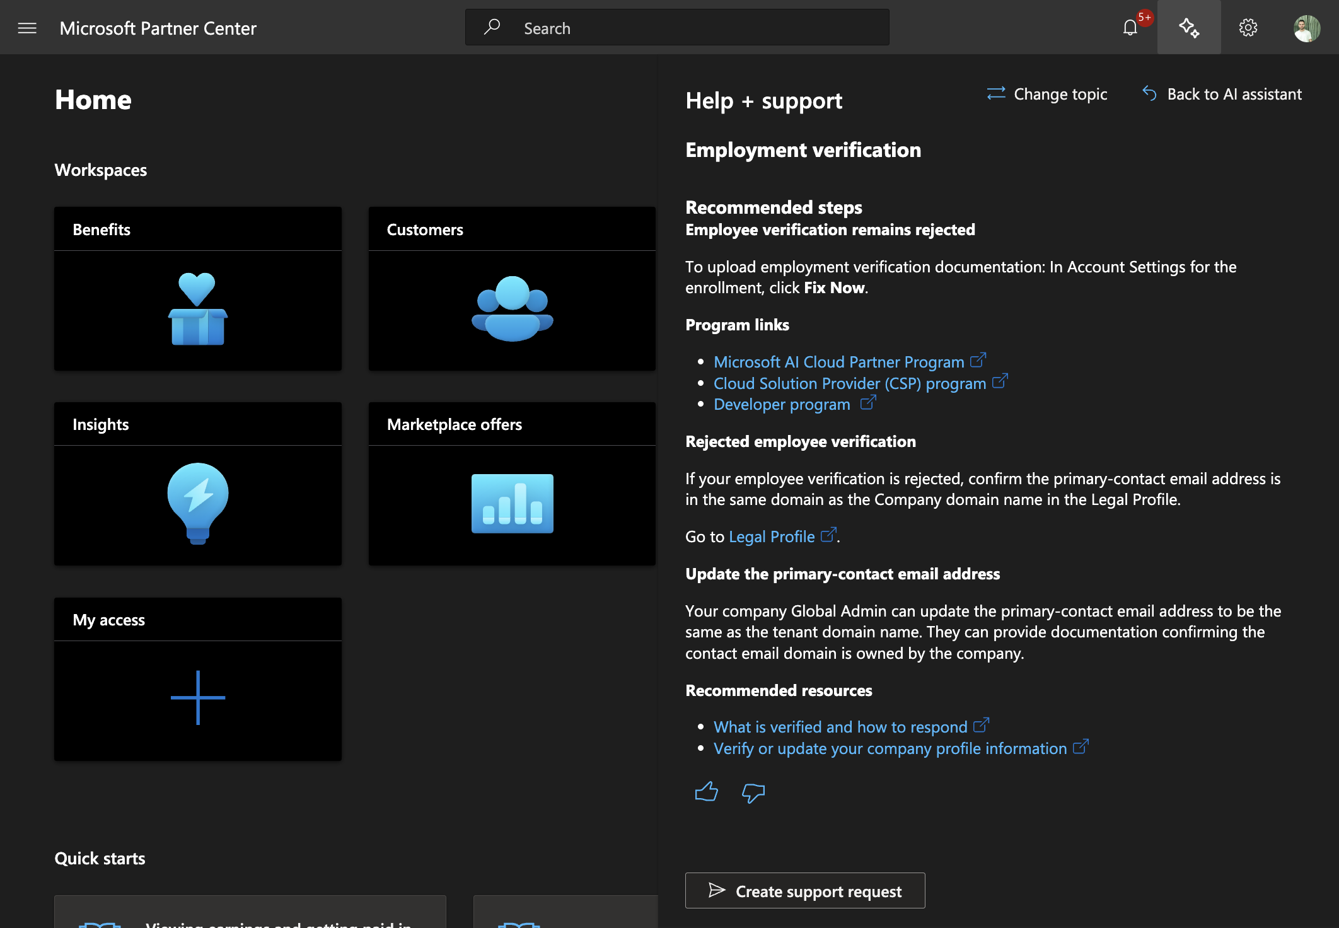This screenshot has width=1339, height=928.
Task: Click the Workspaces section heading
Action: pyautogui.click(x=101, y=170)
